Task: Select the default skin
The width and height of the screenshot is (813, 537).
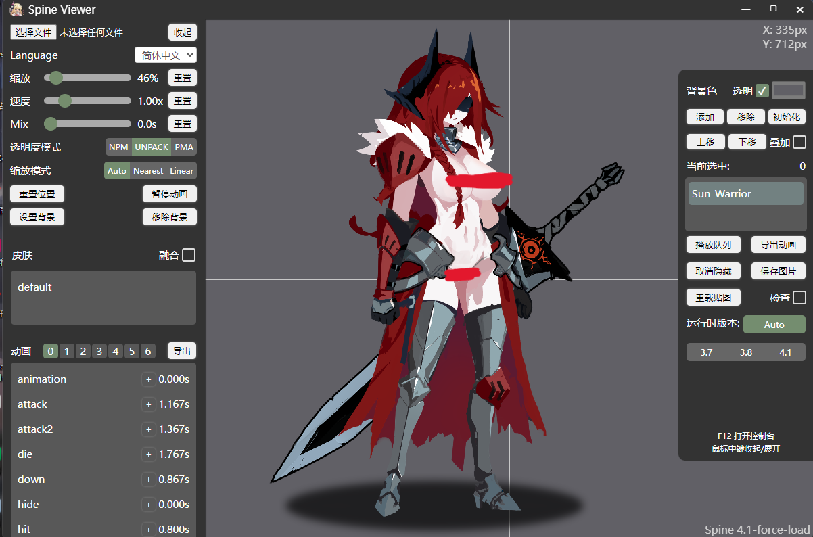Action: pyautogui.click(x=103, y=287)
